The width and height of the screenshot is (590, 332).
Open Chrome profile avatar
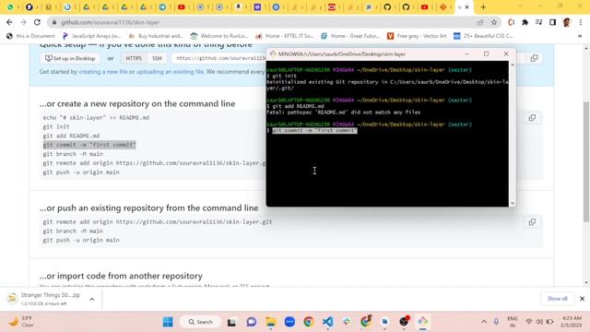coord(567,22)
